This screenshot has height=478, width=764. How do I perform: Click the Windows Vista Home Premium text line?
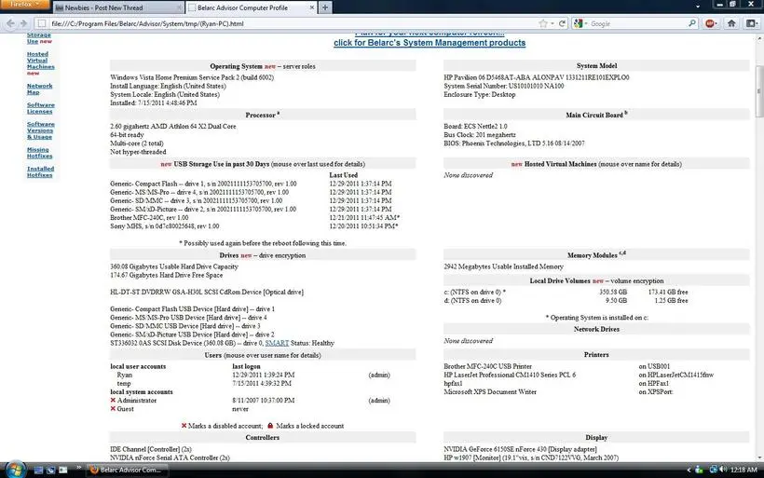pyautogui.click(x=192, y=77)
